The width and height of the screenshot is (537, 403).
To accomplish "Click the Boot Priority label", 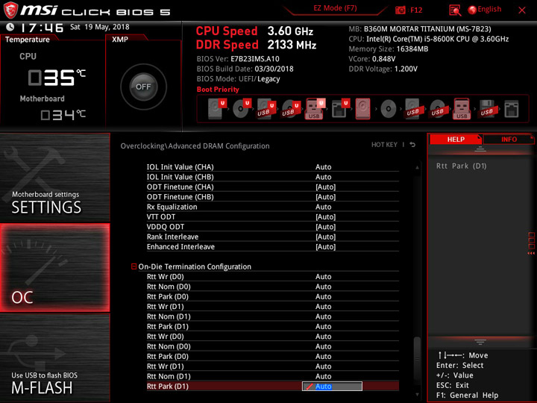I will click(x=218, y=89).
